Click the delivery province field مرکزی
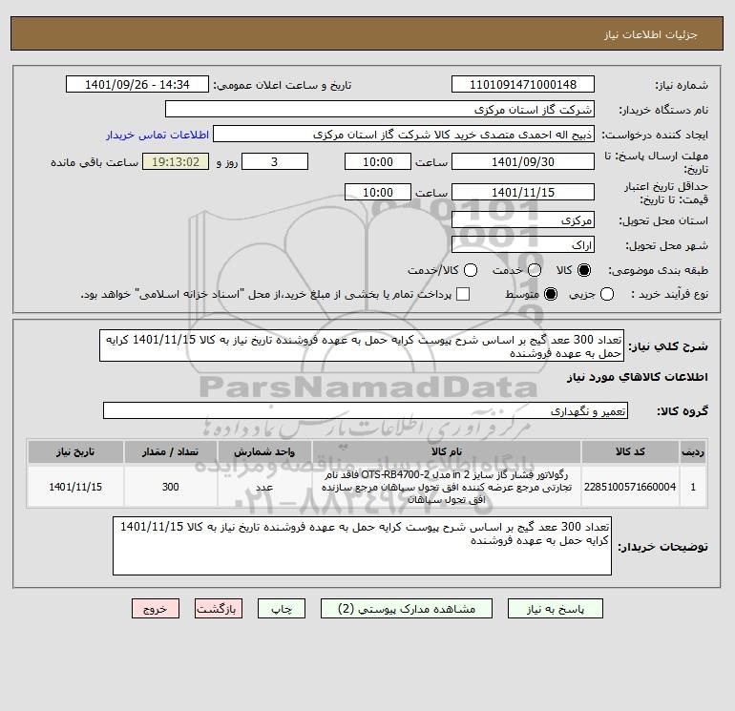735x711 pixels. click(523, 220)
